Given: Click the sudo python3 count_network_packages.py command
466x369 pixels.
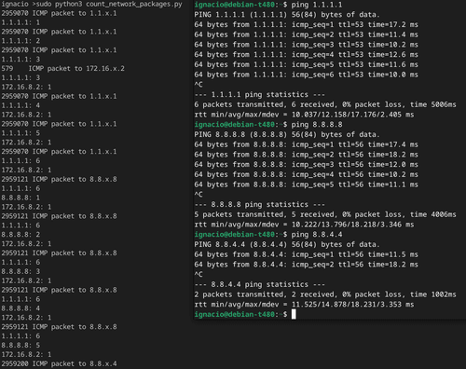Looking at the screenshot, I should point(109,5).
